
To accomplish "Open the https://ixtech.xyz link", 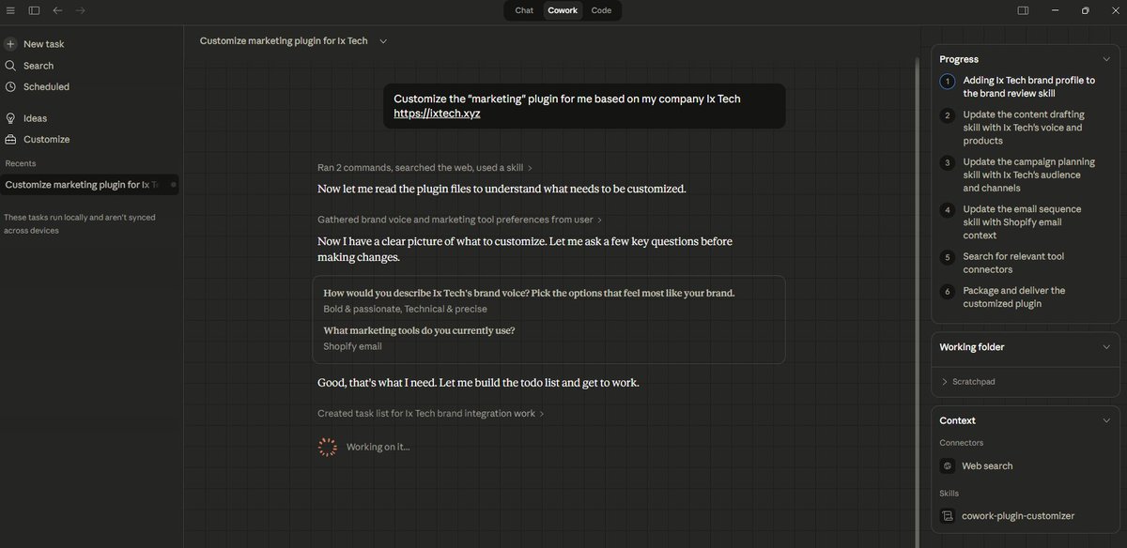I will point(437,114).
